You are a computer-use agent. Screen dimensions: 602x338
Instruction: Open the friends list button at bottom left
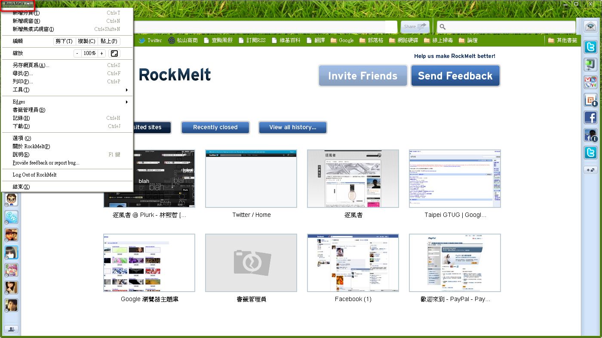tap(11, 329)
